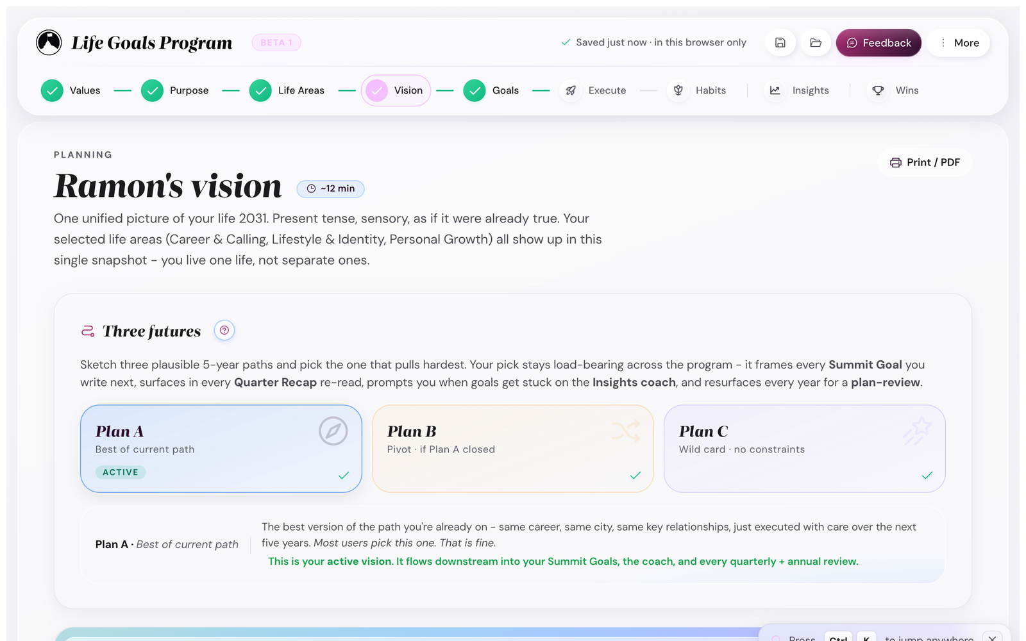Click the save disk icon
Image resolution: width=1026 pixels, height=641 pixels.
(780, 43)
